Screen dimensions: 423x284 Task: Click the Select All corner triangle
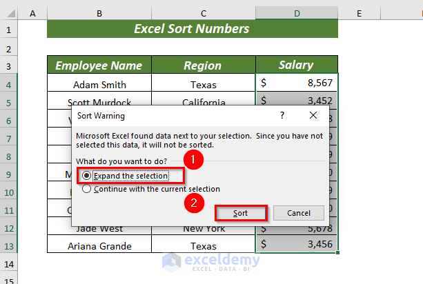click(x=11, y=13)
